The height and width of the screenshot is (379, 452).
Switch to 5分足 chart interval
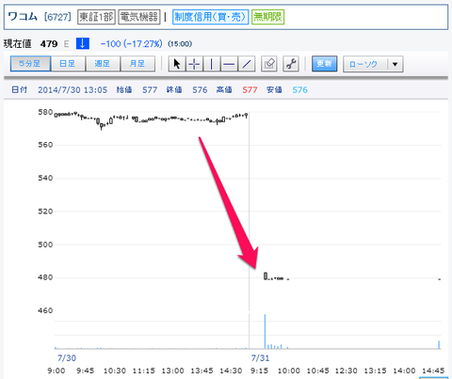pyautogui.click(x=30, y=64)
